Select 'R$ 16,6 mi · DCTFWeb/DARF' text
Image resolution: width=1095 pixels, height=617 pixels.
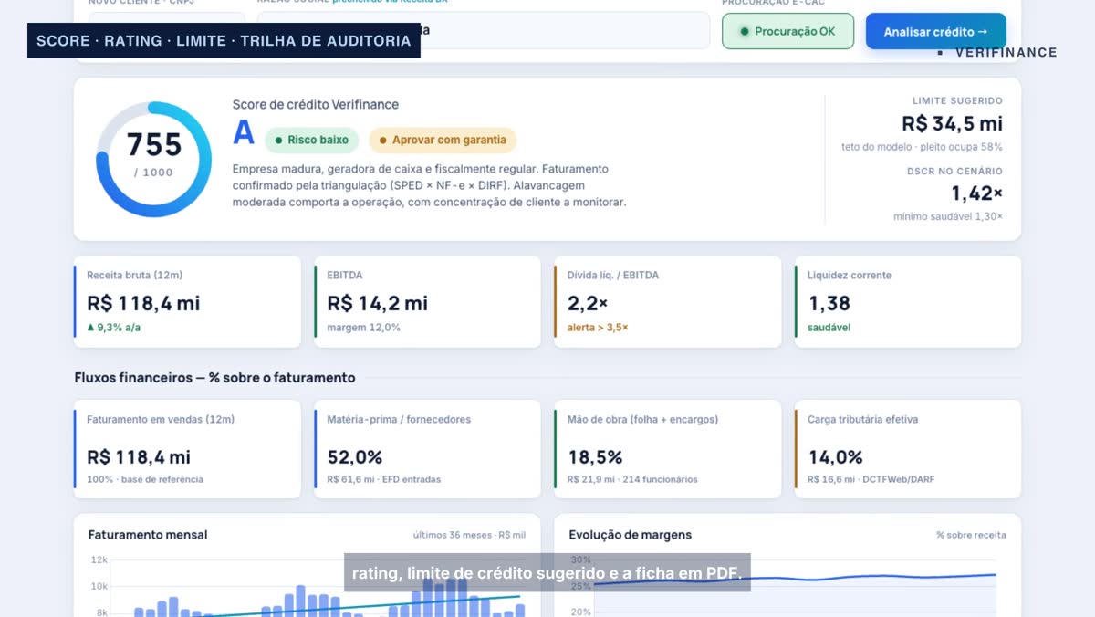coord(871,479)
